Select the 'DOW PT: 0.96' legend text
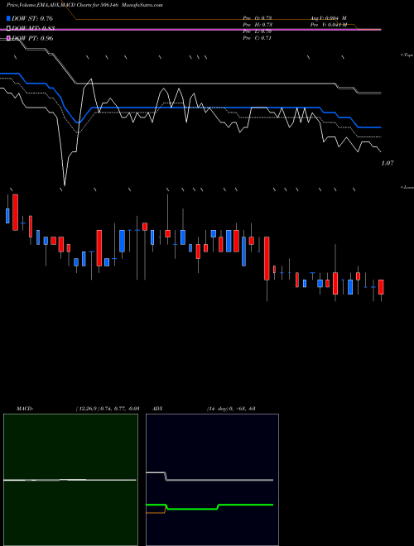414x546 pixels. pos(32,38)
